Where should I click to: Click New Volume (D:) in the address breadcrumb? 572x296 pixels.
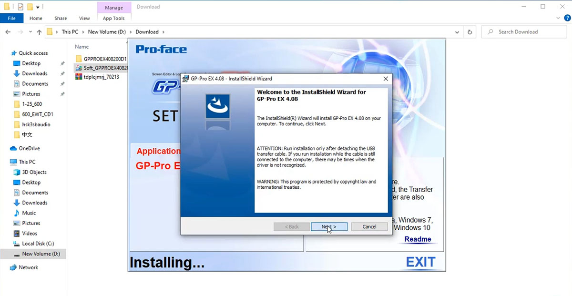point(107,32)
